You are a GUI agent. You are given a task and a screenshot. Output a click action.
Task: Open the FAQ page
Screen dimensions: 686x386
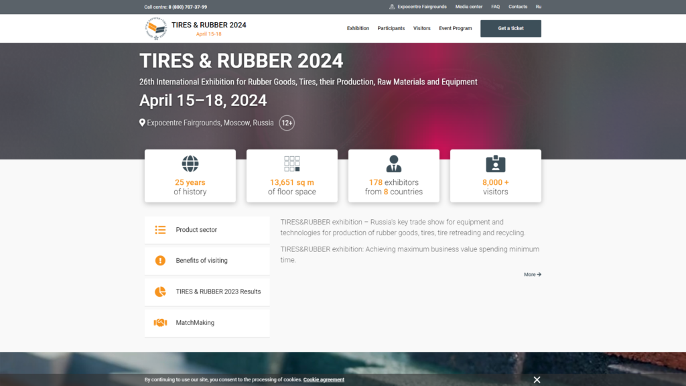pos(495,7)
